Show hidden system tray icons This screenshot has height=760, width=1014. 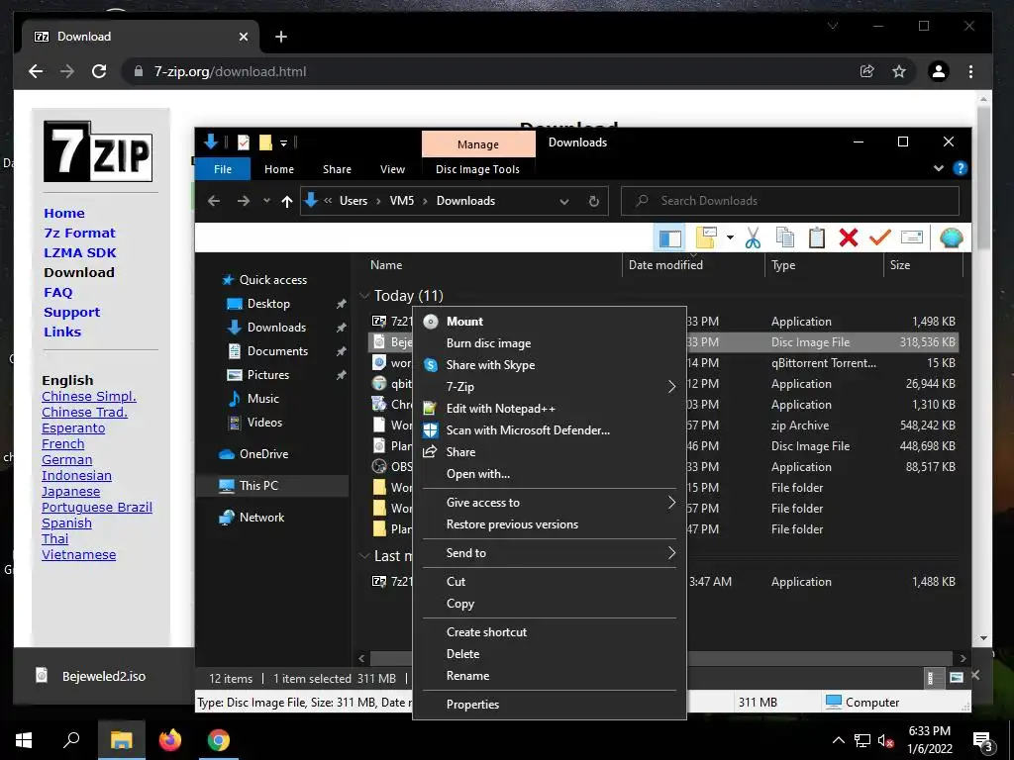click(x=838, y=741)
